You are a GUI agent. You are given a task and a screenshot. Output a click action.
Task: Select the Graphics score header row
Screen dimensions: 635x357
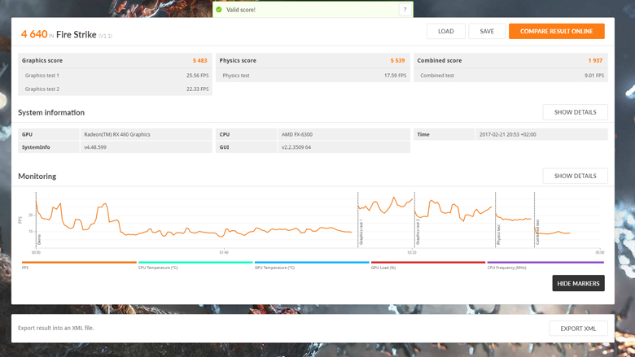pos(115,61)
